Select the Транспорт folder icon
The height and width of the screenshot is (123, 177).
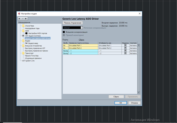(x=23, y=53)
